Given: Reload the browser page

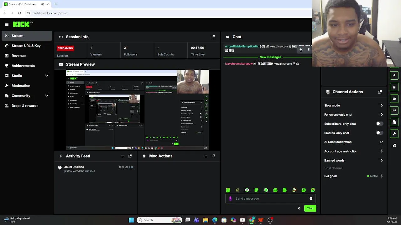Looking at the screenshot, I should tap(19, 13).
